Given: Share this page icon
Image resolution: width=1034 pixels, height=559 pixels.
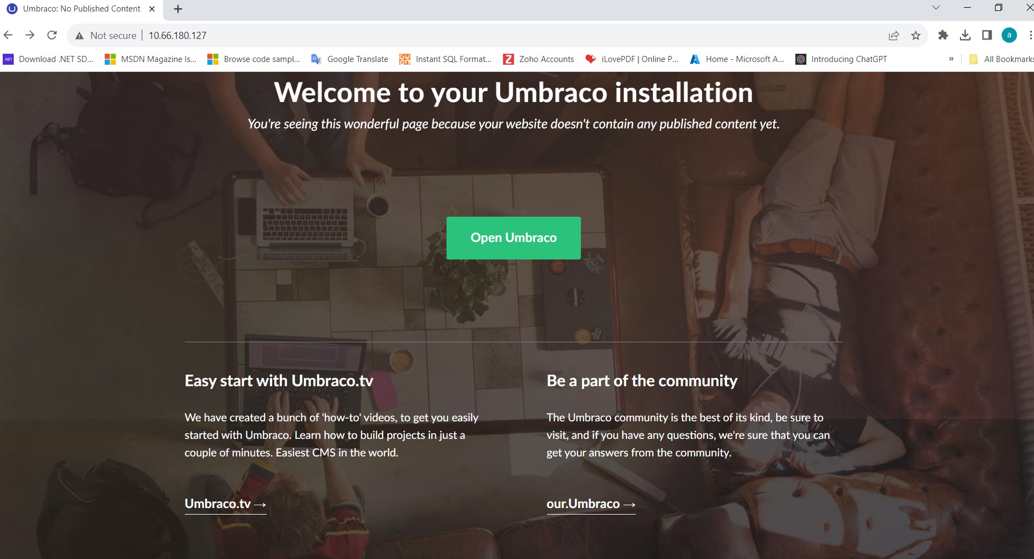Looking at the screenshot, I should pyautogui.click(x=894, y=35).
